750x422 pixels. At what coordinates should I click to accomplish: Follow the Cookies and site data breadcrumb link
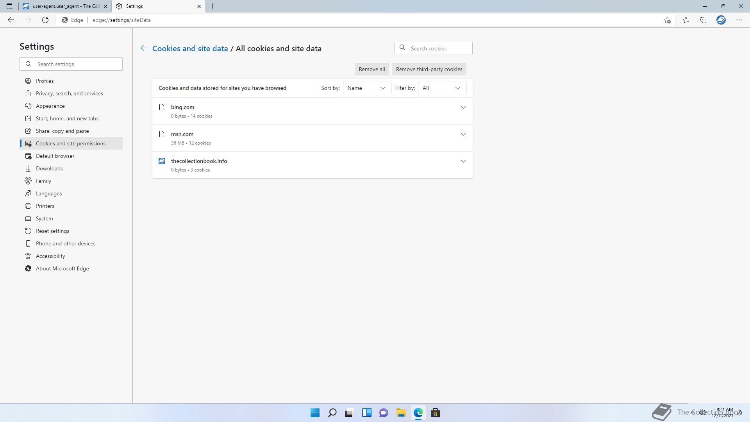coord(190,48)
